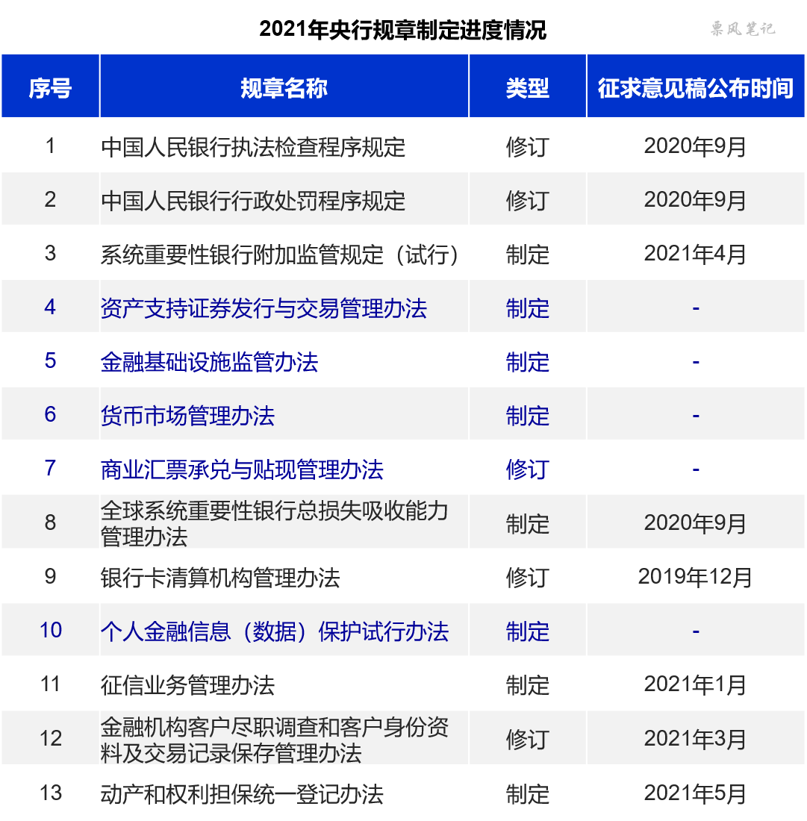Select 征信业务管理办法 row name
Image resolution: width=807 pixels, height=821 pixels.
click(187, 685)
